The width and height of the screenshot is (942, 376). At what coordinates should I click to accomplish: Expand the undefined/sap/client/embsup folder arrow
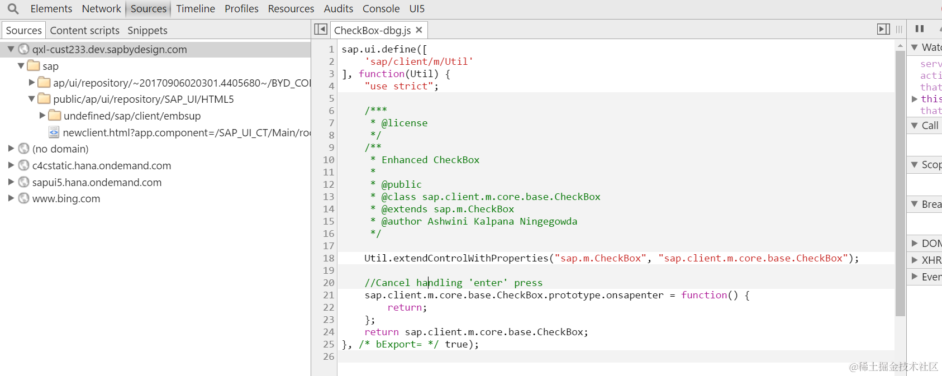pos(42,116)
